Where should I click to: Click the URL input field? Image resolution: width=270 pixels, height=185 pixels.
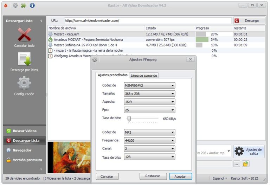pyautogui.click(x=148, y=21)
